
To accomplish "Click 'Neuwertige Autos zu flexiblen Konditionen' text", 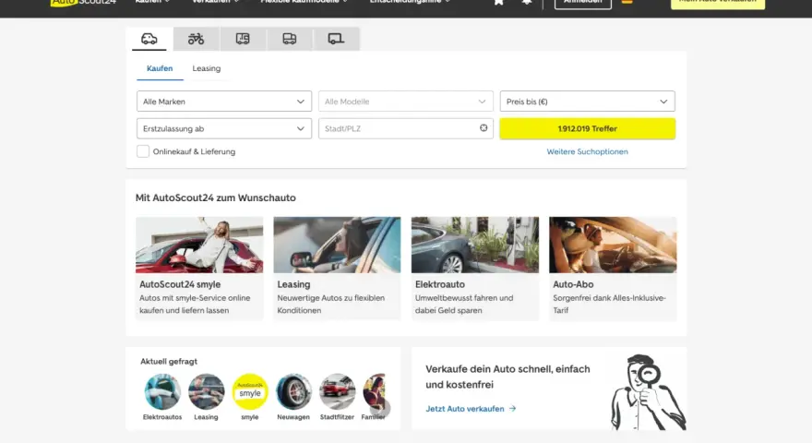I will tap(330, 305).
